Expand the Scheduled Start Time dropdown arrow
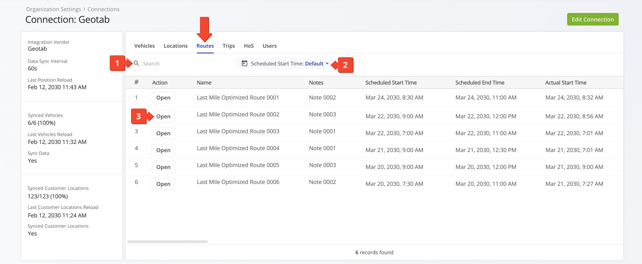The height and width of the screenshot is (264, 642). coord(327,63)
